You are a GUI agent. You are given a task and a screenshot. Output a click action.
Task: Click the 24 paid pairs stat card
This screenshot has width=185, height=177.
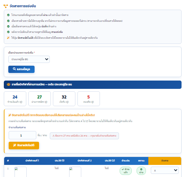[x=15, y=99]
